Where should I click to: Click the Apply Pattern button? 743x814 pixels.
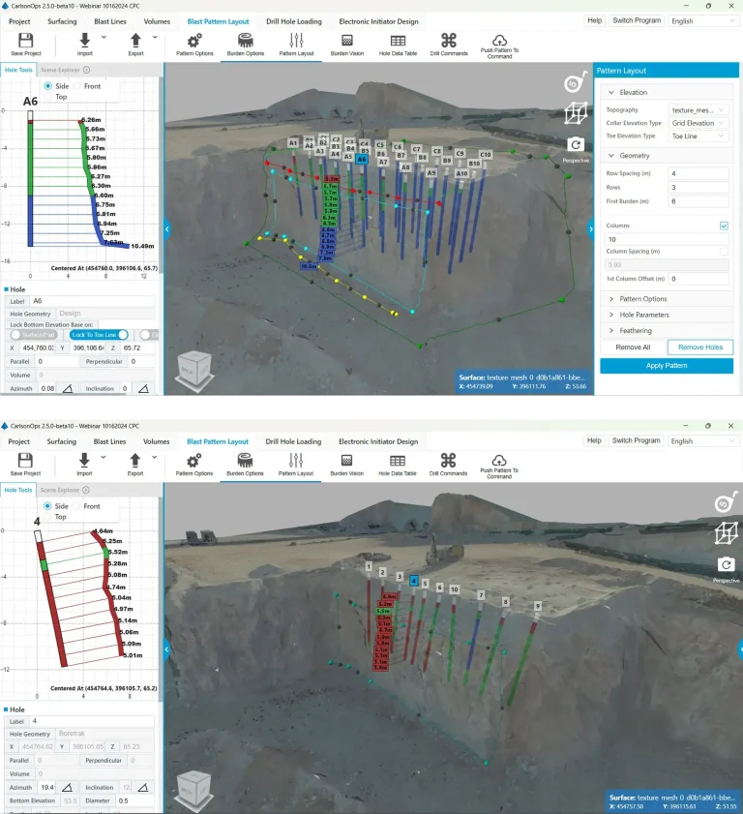(x=667, y=366)
